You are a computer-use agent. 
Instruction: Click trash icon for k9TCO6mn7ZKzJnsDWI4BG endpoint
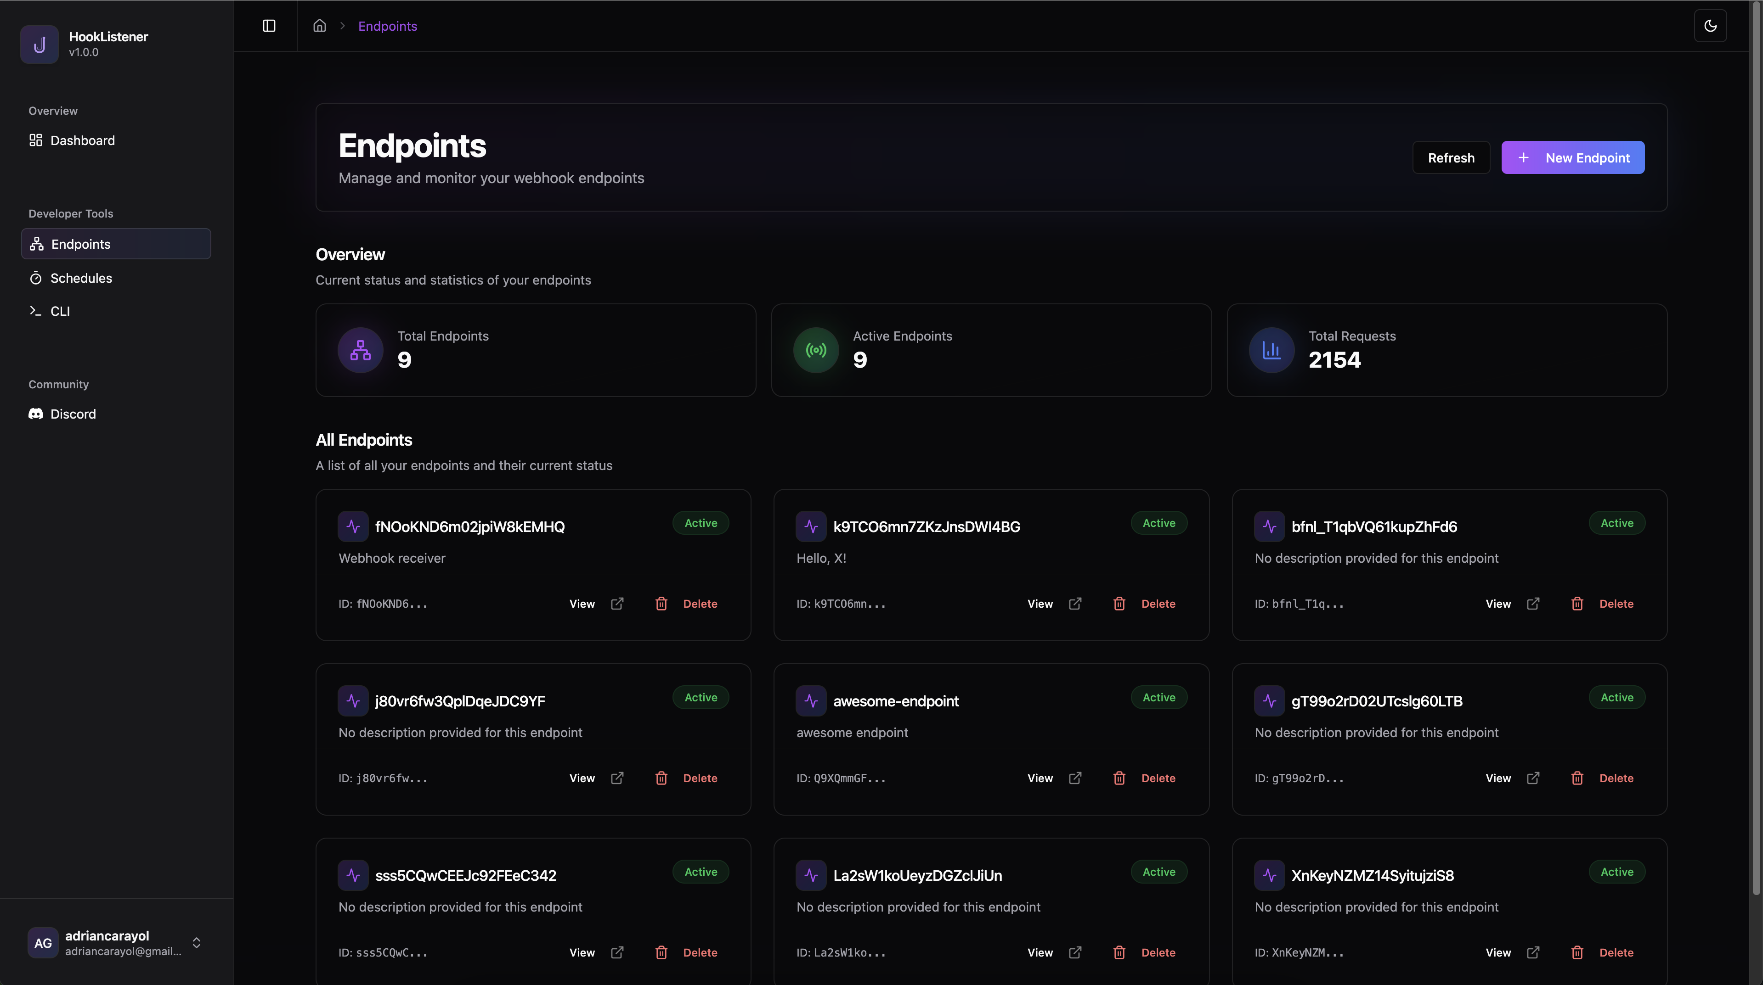[x=1119, y=603]
